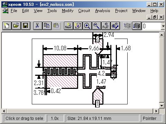Click the layer number field showing 0
Viewport: 166px width, 124px height.
pyautogui.click(x=151, y=26)
